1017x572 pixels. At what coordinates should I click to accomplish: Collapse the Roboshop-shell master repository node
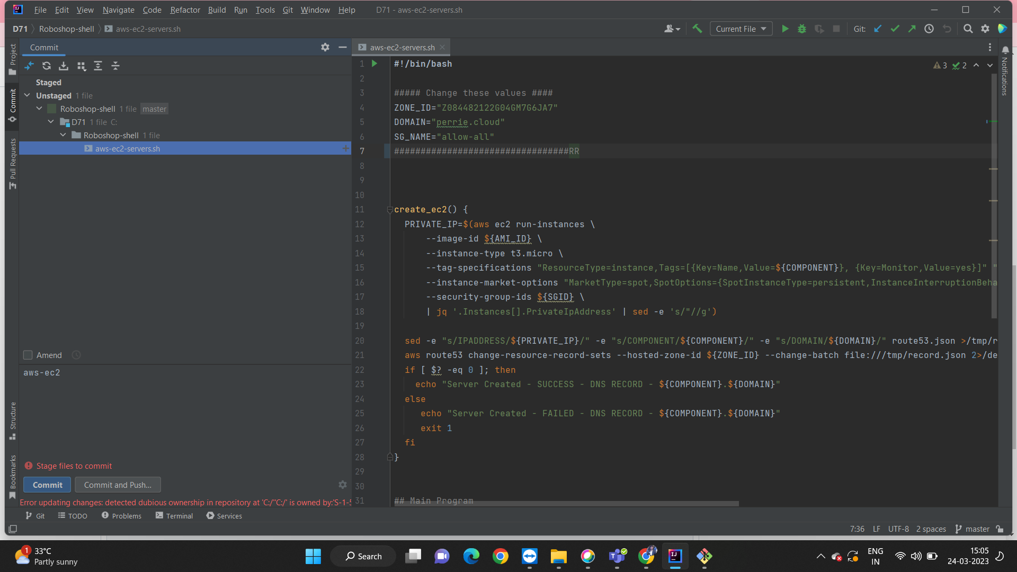coord(39,109)
